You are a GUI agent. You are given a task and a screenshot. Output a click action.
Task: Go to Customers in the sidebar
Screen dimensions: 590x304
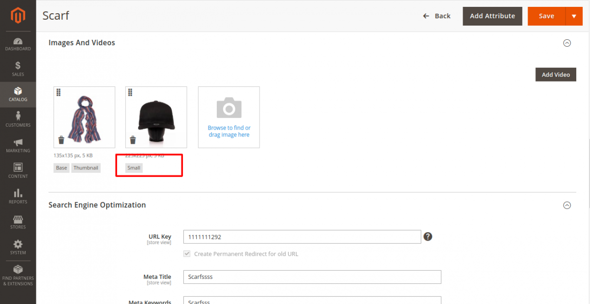18,119
